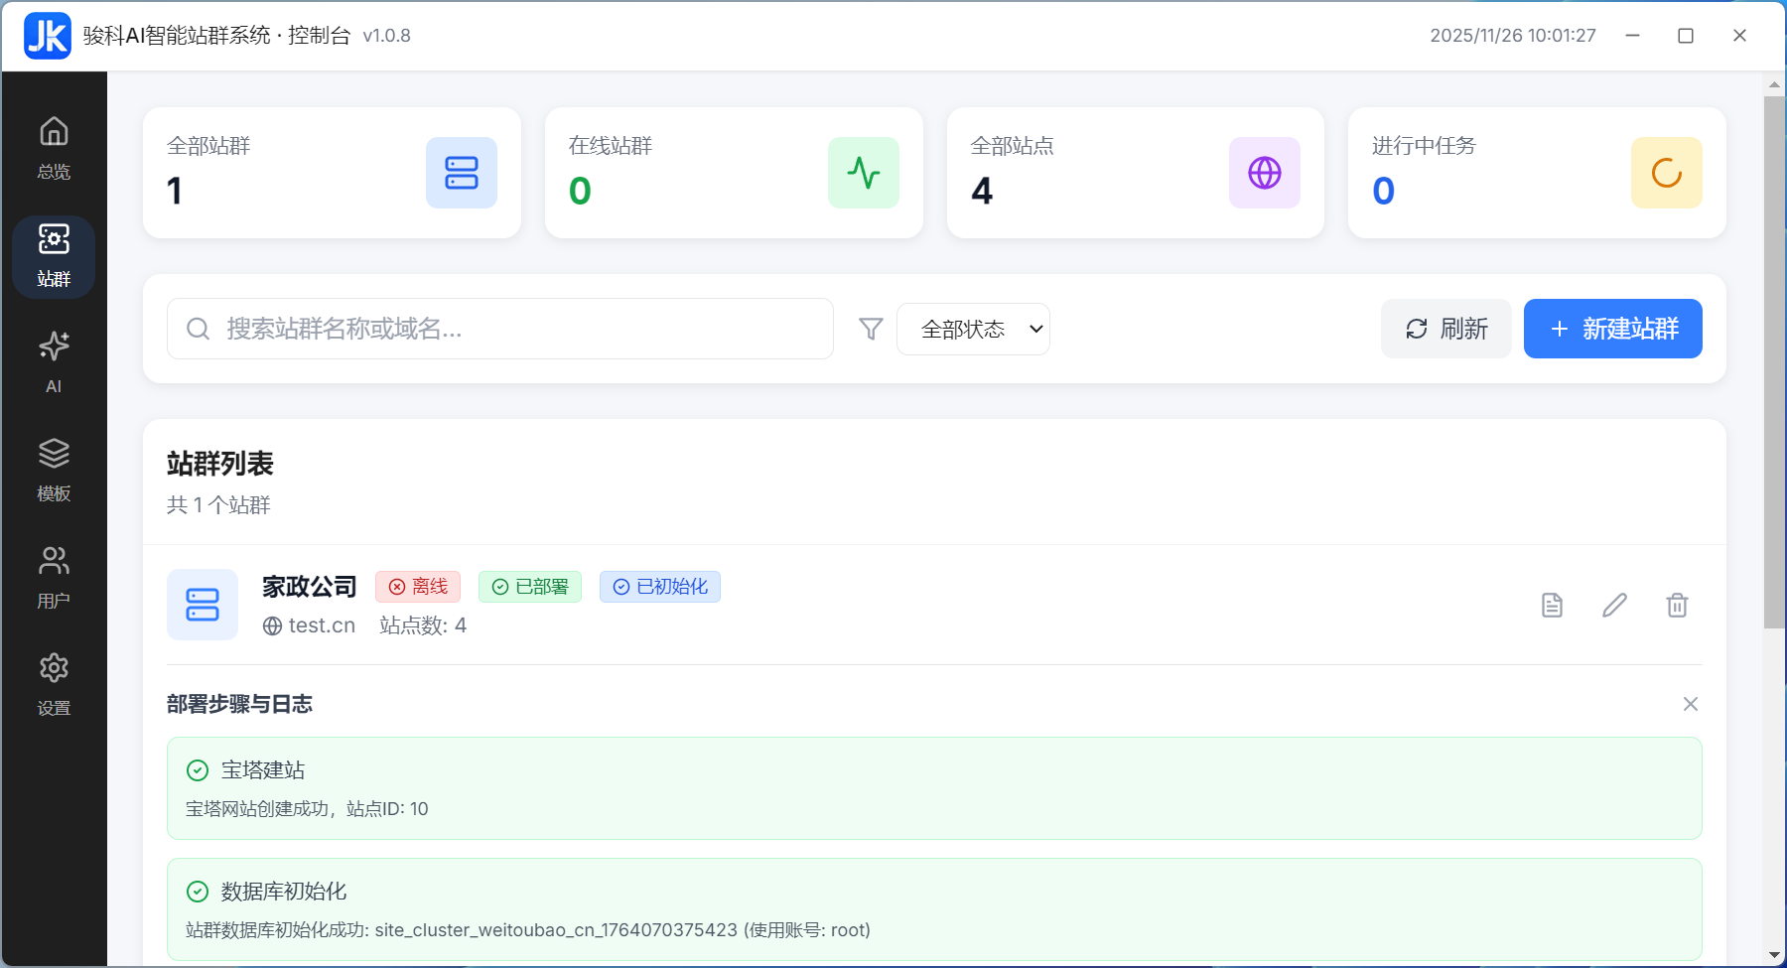Click the 在线站群 pulse icon
The height and width of the screenshot is (968, 1787).
point(863,173)
